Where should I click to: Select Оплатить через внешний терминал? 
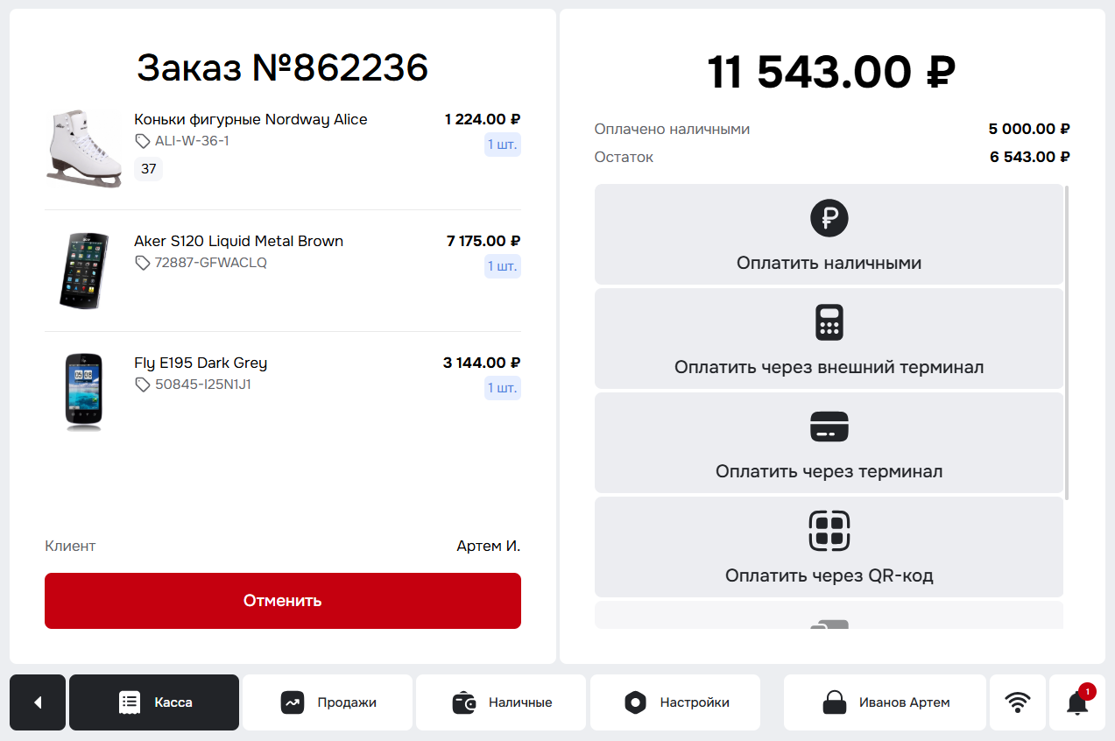pos(829,339)
